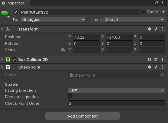
Task: Open the Static flags dropdown arrow
Action: (x=163, y=12)
